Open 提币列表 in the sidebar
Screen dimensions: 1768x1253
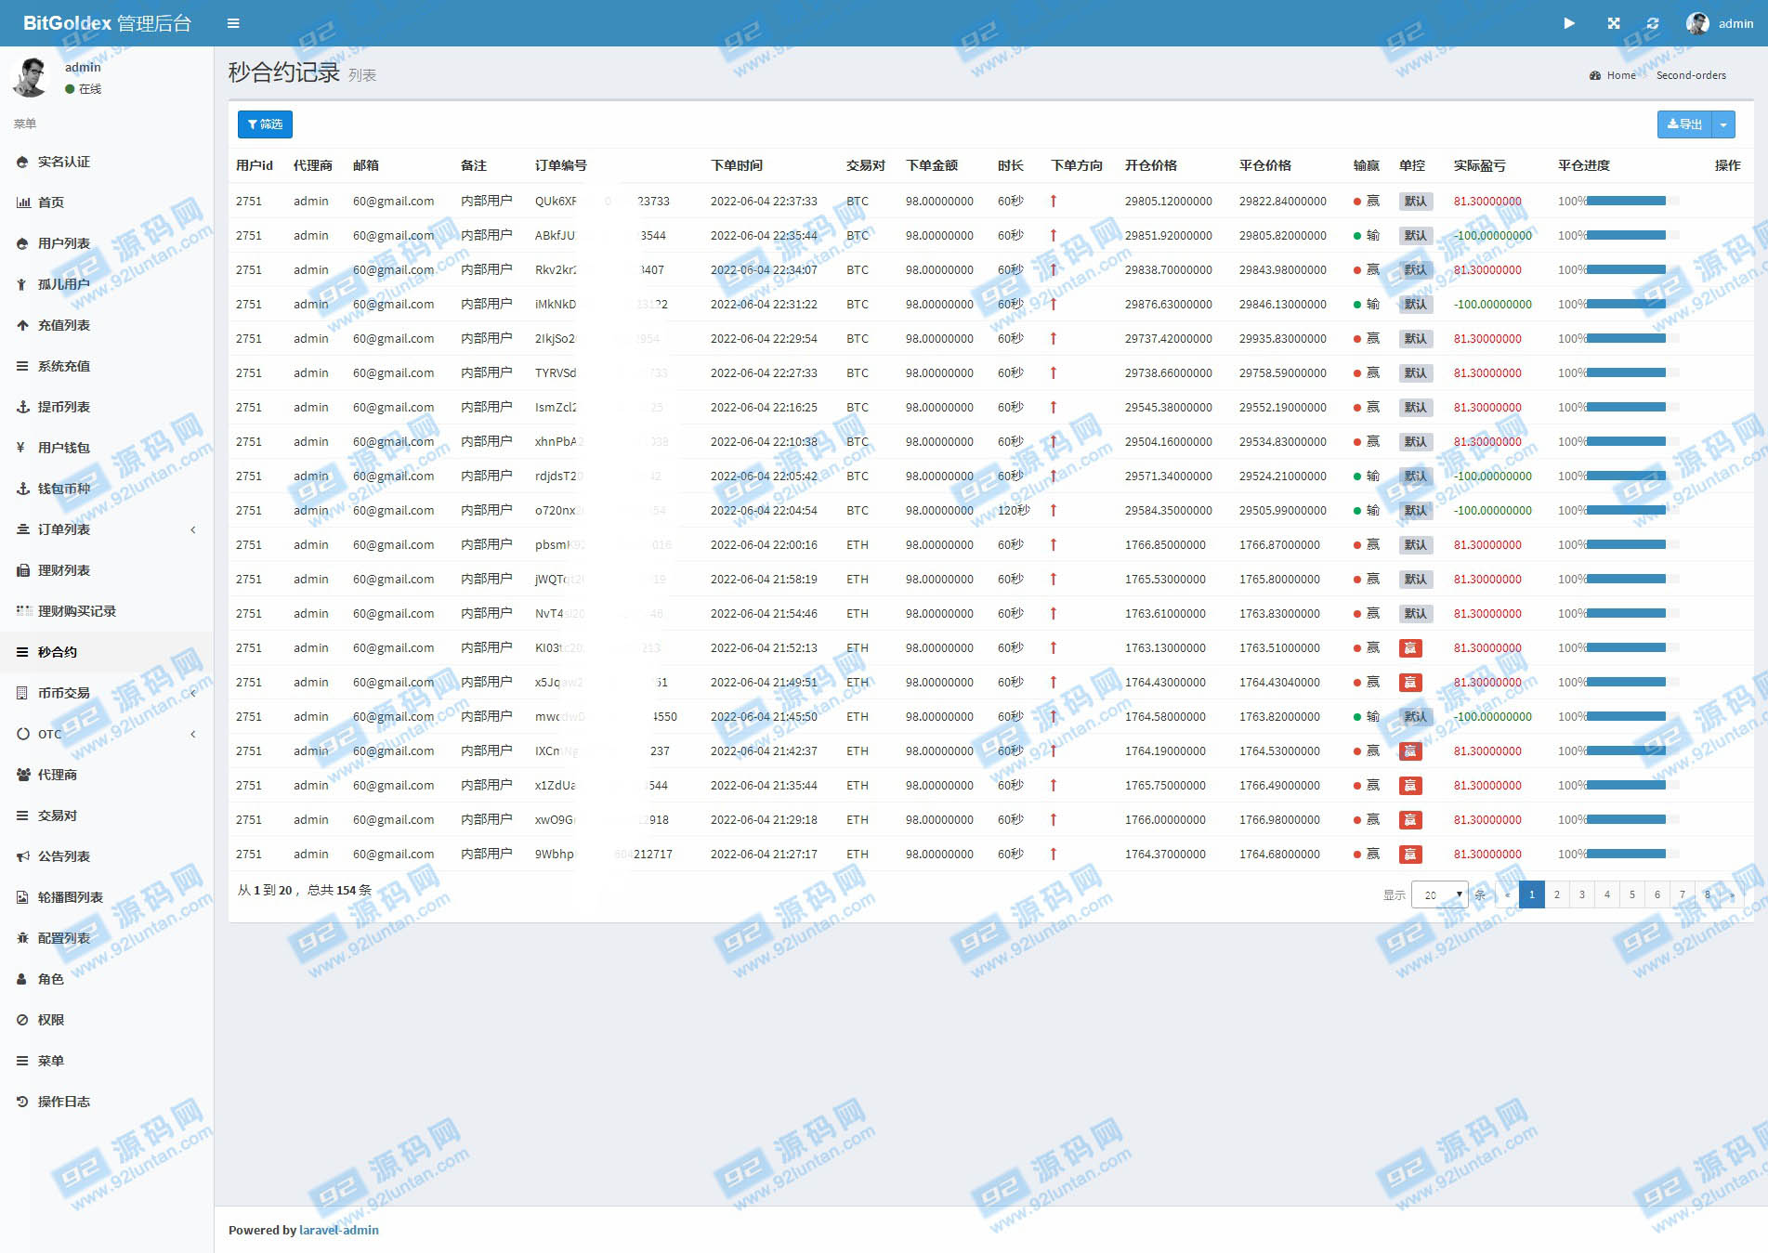107,407
